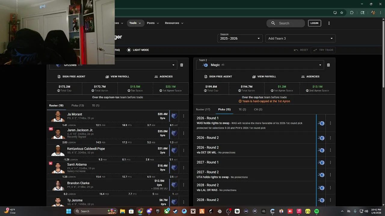This screenshot has width=385, height=216.
Task: Expand the Resources menu dropdown
Action: pos(174,23)
